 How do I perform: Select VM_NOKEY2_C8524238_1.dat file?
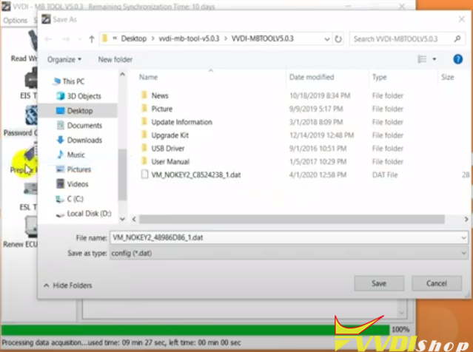191,175
